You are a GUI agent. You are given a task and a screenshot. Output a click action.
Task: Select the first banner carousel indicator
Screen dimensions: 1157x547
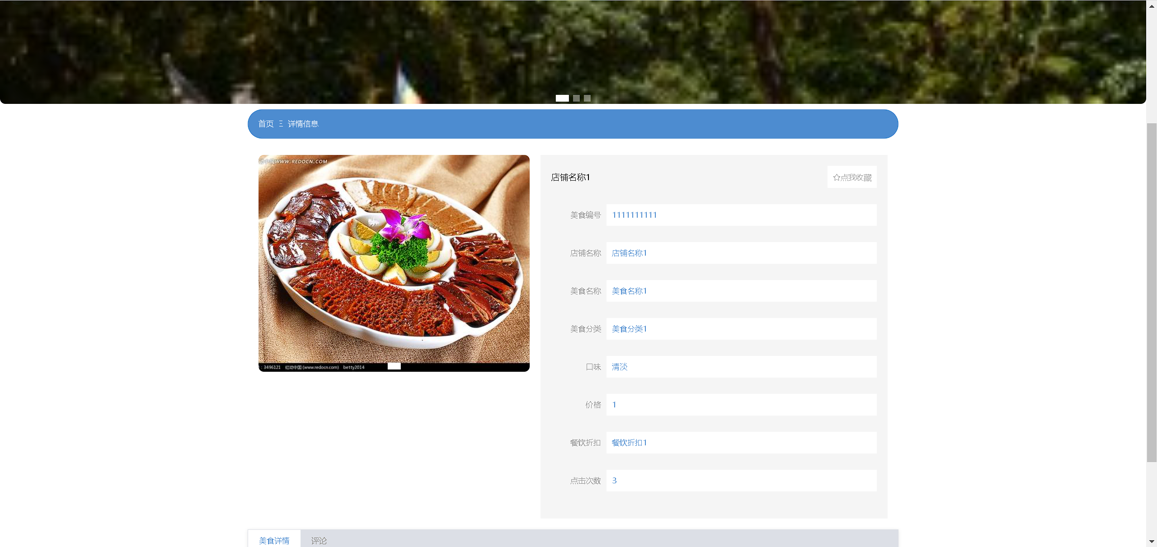tap(562, 98)
